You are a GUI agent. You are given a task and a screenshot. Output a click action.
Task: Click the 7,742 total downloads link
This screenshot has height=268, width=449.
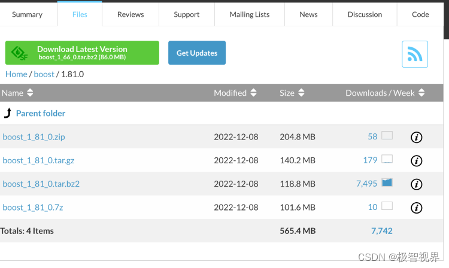click(x=382, y=230)
